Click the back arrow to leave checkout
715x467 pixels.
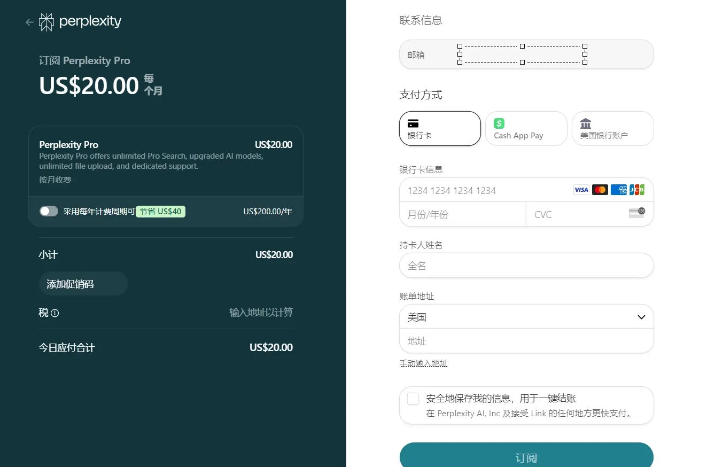(29, 22)
